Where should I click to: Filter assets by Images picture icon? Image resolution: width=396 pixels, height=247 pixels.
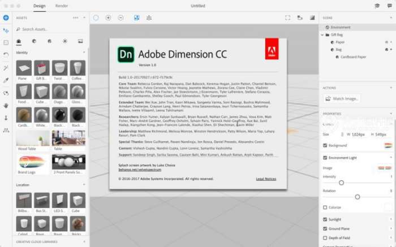(80, 41)
